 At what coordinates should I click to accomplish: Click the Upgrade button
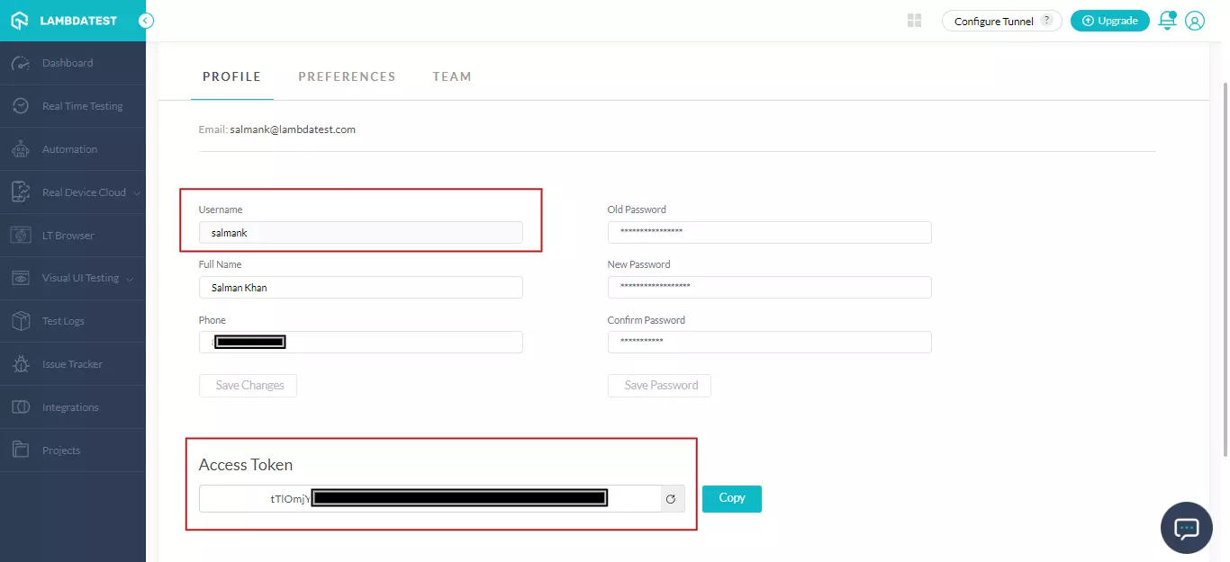tap(1109, 21)
